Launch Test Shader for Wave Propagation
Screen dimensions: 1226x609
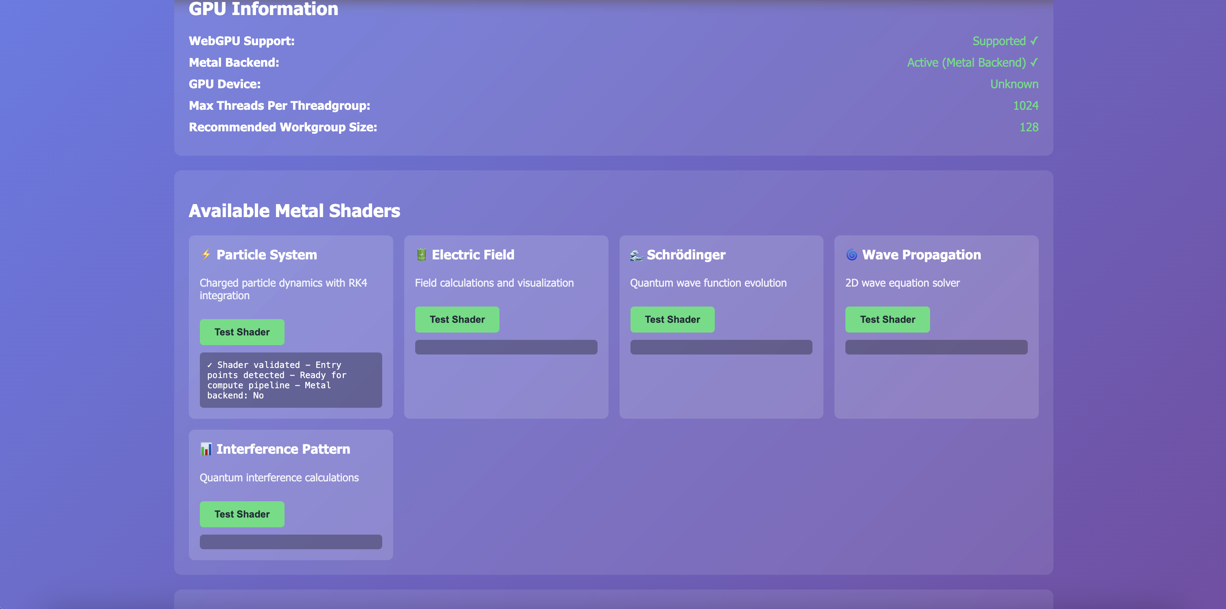(x=887, y=320)
